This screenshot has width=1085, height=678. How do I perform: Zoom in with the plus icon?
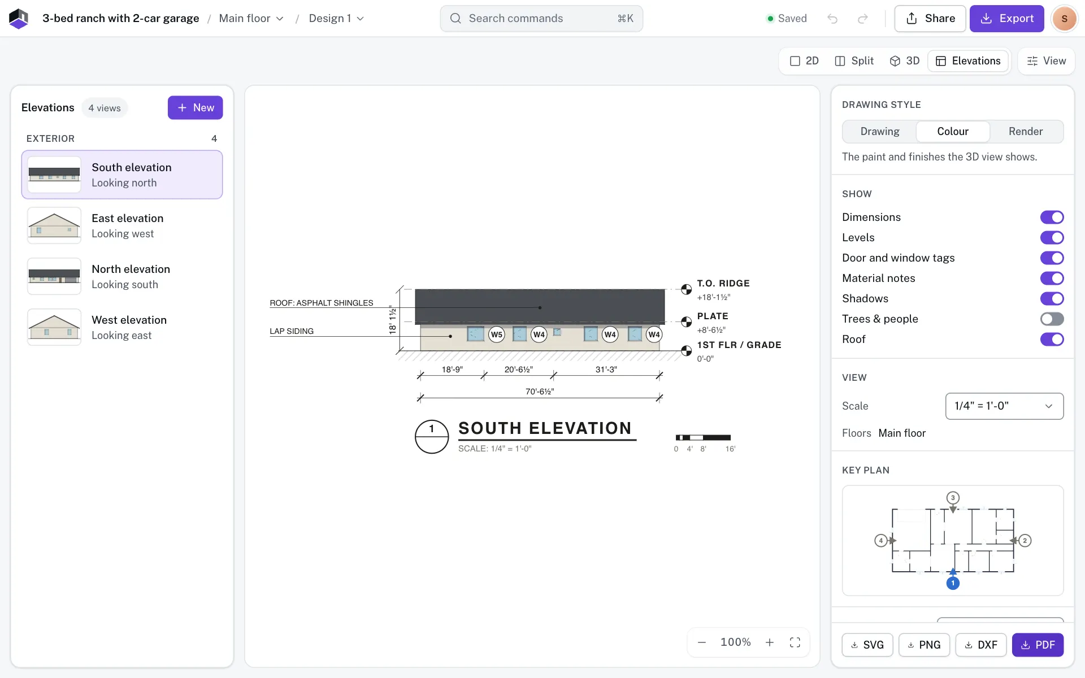coord(770,642)
